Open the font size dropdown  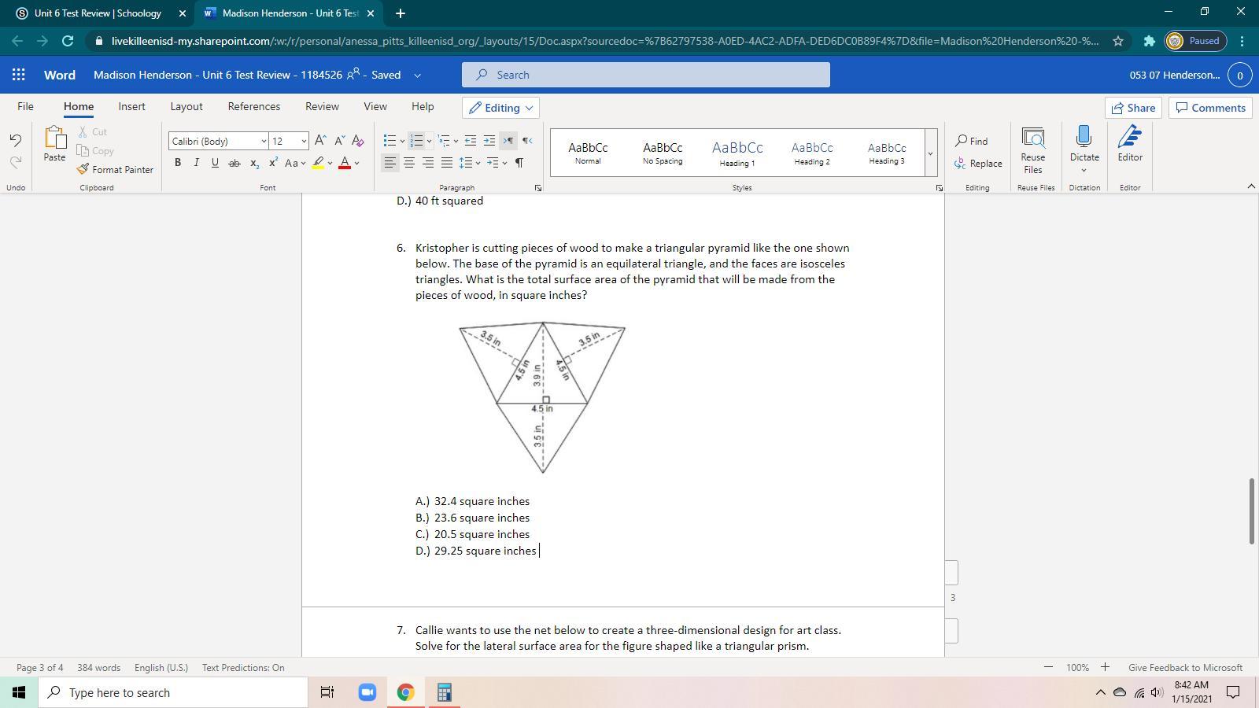(304, 141)
